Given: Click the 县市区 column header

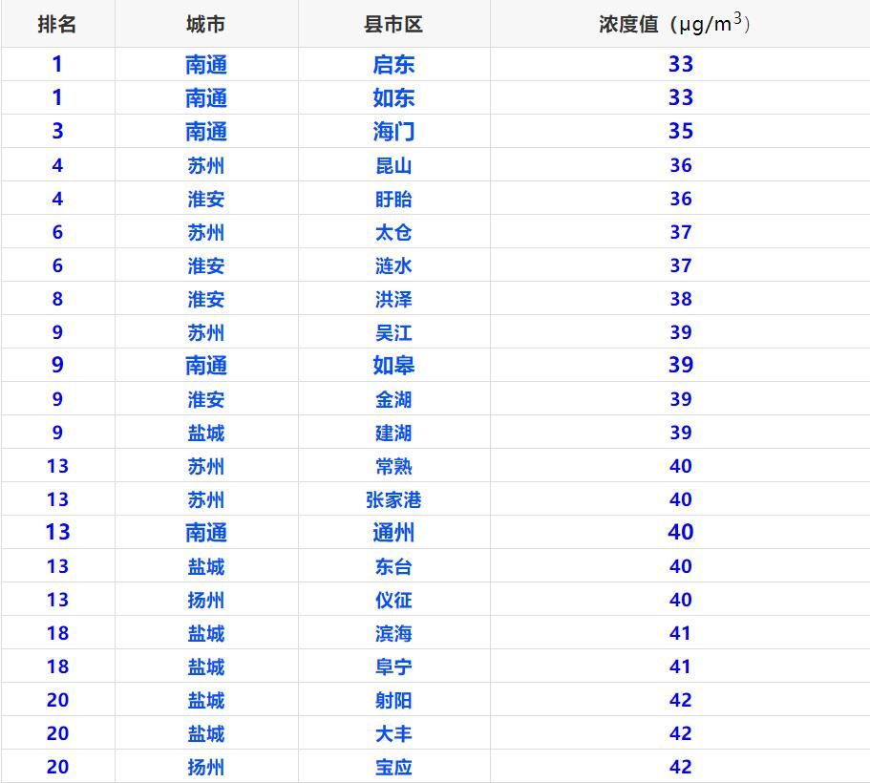Looking at the screenshot, I should pos(393,25).
